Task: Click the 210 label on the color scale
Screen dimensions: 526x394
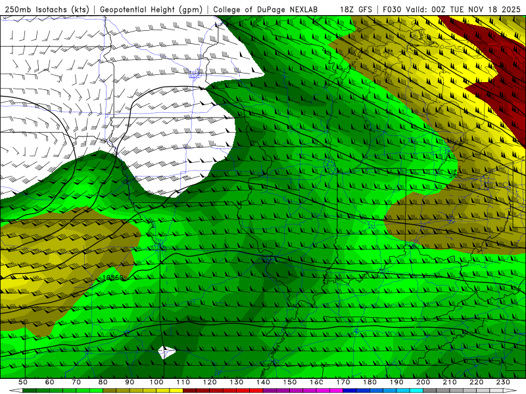Action: tap(450, 382)
